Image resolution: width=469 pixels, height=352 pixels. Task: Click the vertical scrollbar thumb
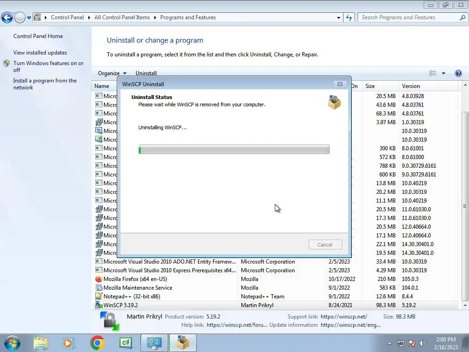[465, 206]
